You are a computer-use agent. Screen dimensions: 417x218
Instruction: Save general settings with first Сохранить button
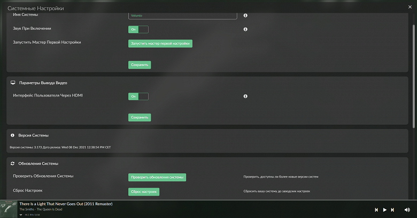140,64
